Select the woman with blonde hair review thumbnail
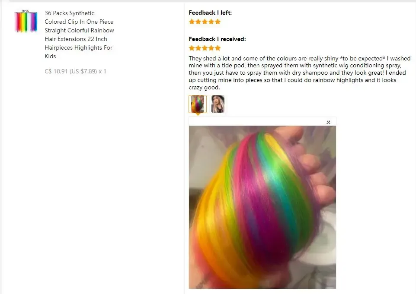This screenshot has height=294, width=416. pyautogui.click(x=218, y=104)
